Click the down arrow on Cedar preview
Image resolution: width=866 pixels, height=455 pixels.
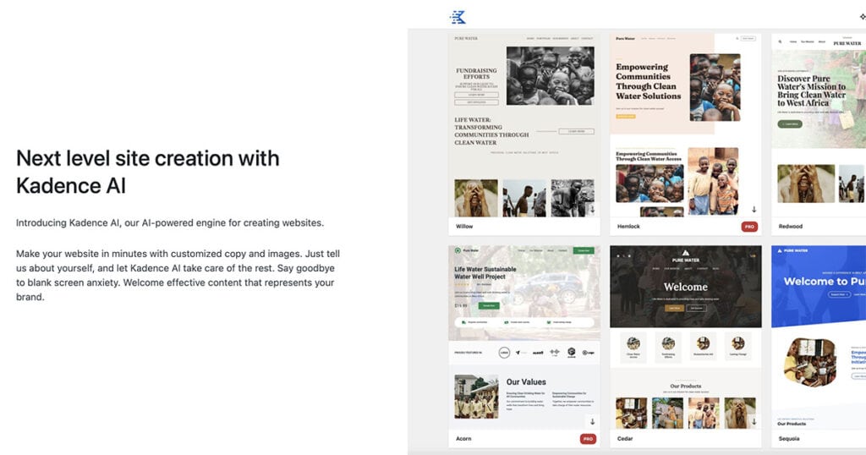click(754, 422)
